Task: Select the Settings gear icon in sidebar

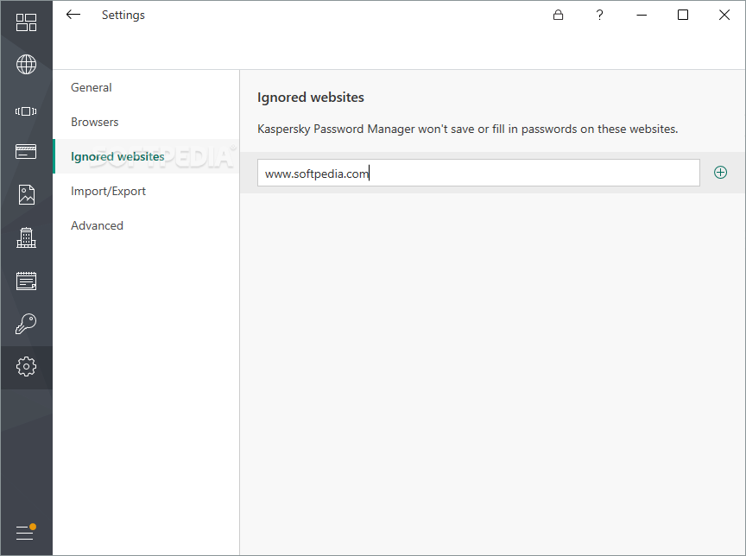Action: [x=26, y=367]
